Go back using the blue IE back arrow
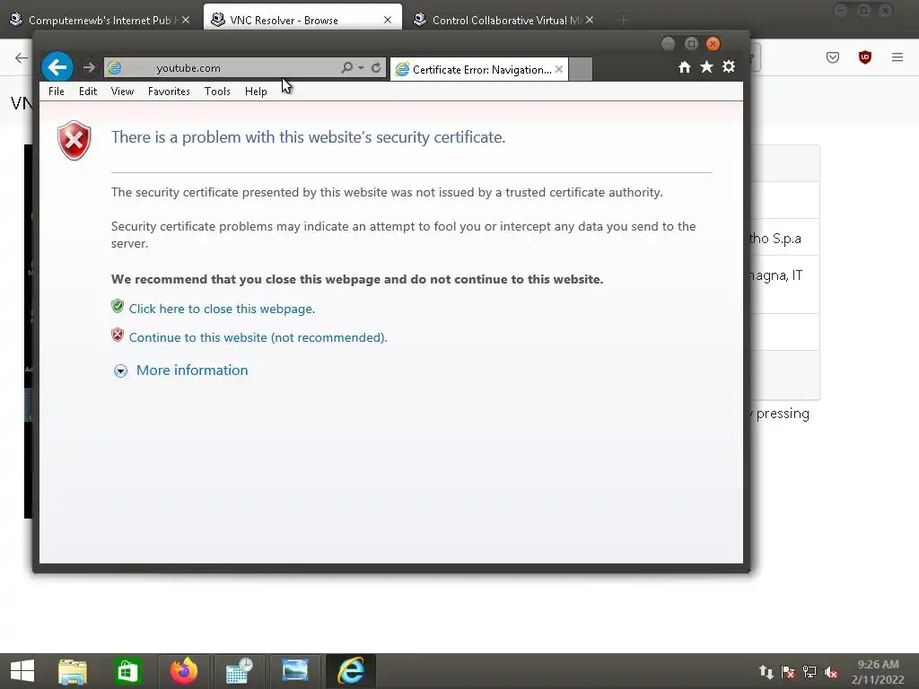 click(x=57, y=67)
